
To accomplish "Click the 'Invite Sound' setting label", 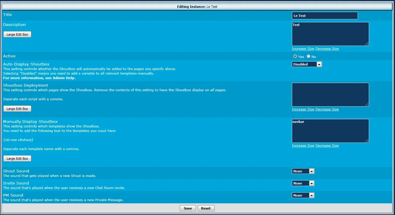I will pos(16,183).
